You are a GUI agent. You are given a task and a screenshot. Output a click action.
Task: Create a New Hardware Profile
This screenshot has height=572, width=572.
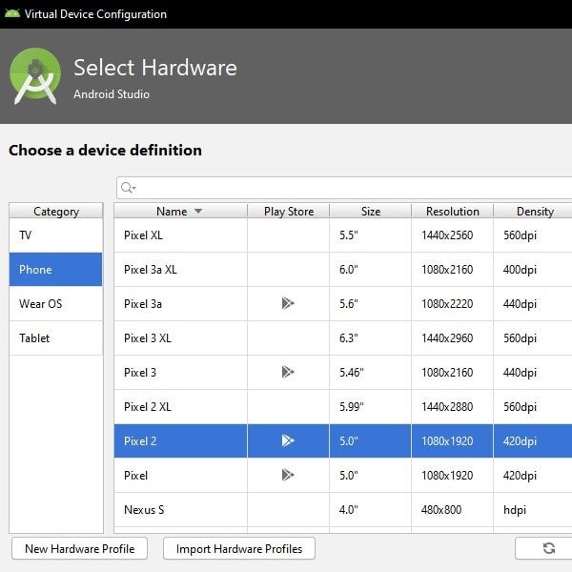tap(79, 548)
